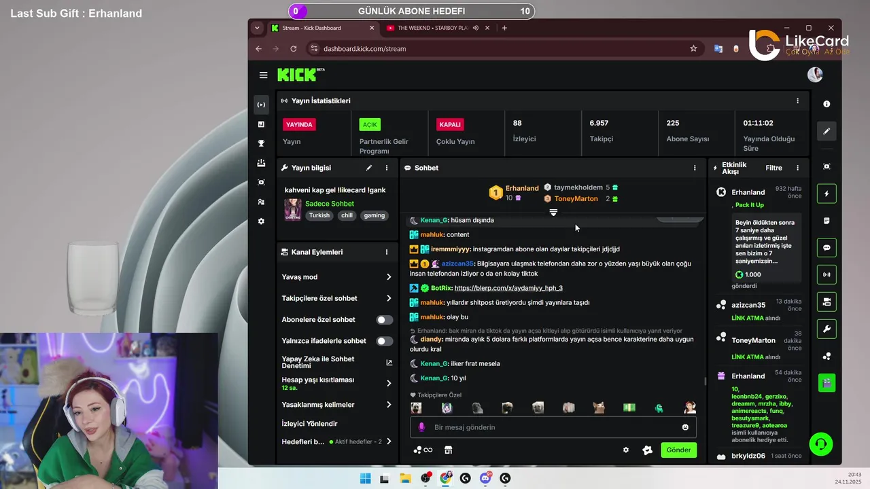Viewport: 870px width, 489px height.
Task: Open the blerp.com link from BotRix
Action: pyautogui.click(x=508, y=288)
